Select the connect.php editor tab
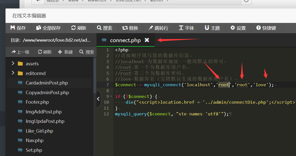The width and height of the screenshot is (296, 156). (x=126, y=40)
